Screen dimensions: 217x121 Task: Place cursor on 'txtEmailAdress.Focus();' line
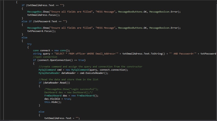44,15
